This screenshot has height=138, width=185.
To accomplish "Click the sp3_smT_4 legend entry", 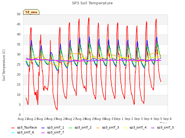I will click(135, 128).
